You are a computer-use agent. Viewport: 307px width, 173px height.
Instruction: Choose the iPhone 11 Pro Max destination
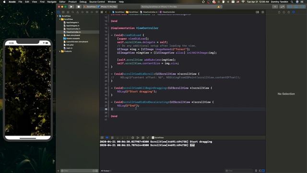click(x=107, y=7)
